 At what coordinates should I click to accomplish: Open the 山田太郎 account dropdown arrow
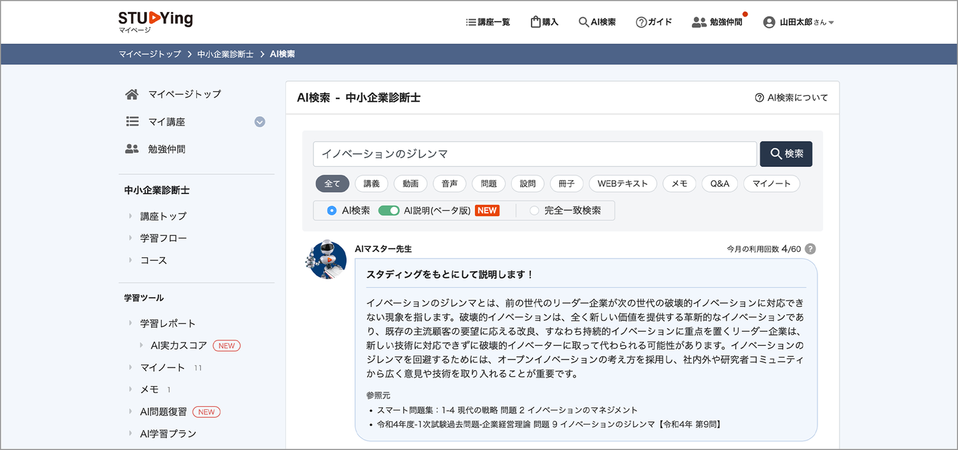point(832,23)
